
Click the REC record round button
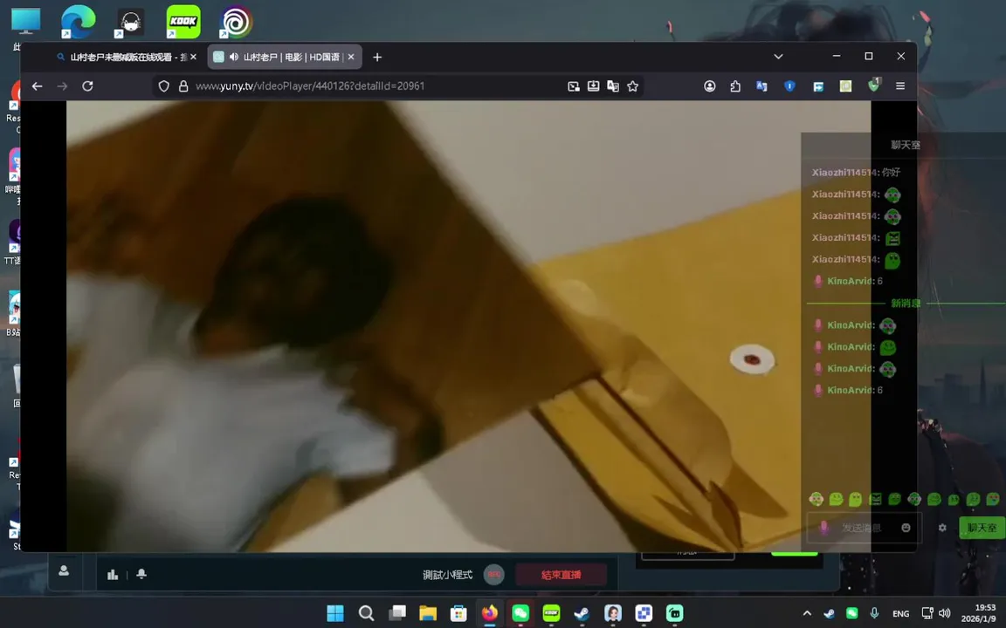point(494,574)
